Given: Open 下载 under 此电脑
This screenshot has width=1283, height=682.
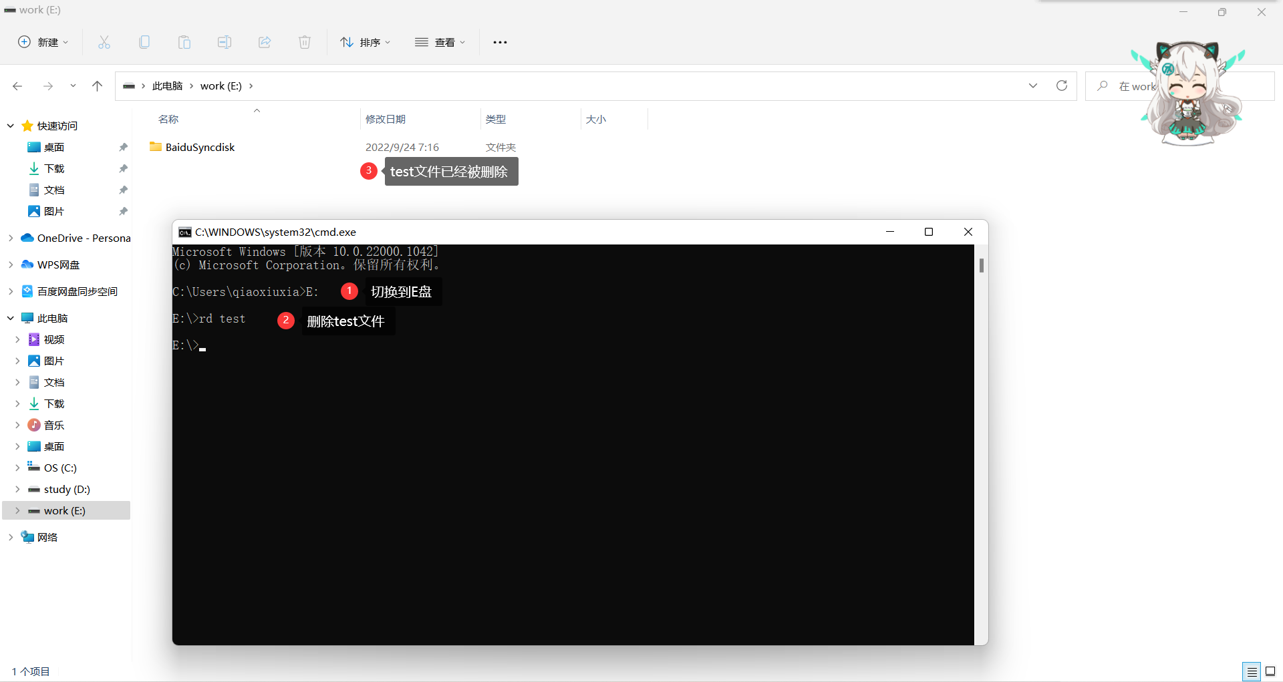Looking at the screenshot, I should [54, 403].
